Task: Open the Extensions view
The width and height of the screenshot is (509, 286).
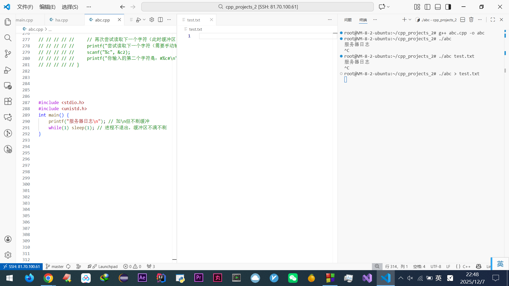Action: click(8, 101)
